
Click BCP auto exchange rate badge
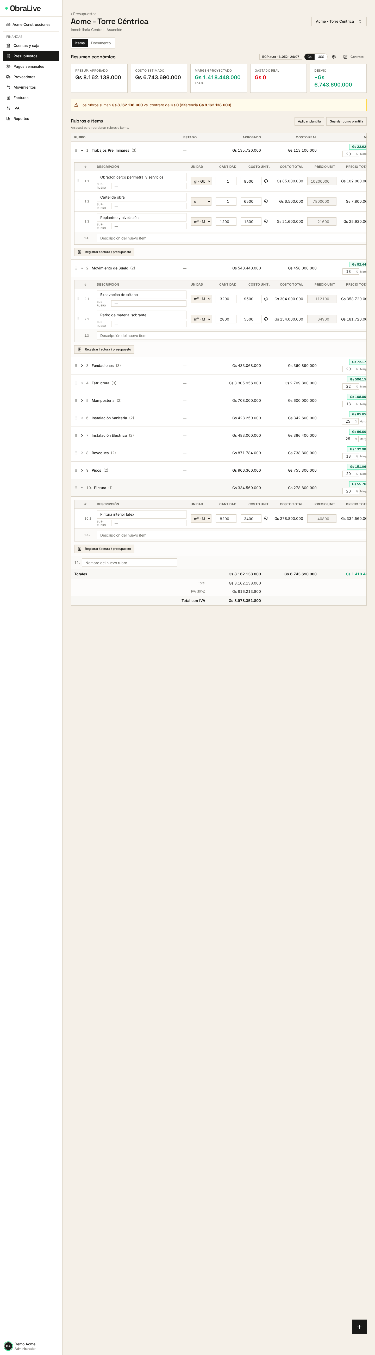point(281,57)
